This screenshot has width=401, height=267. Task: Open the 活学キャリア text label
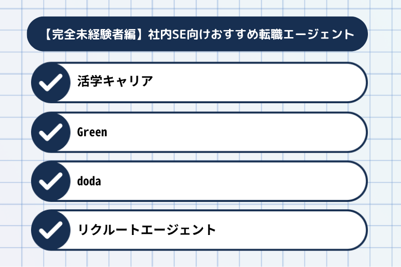[115, 81]
